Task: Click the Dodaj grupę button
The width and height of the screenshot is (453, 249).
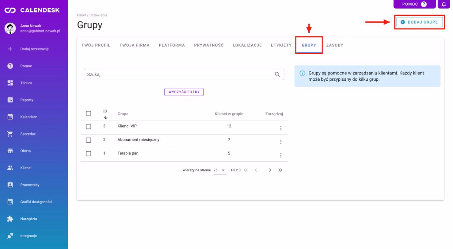Action: tap(420, 22)
